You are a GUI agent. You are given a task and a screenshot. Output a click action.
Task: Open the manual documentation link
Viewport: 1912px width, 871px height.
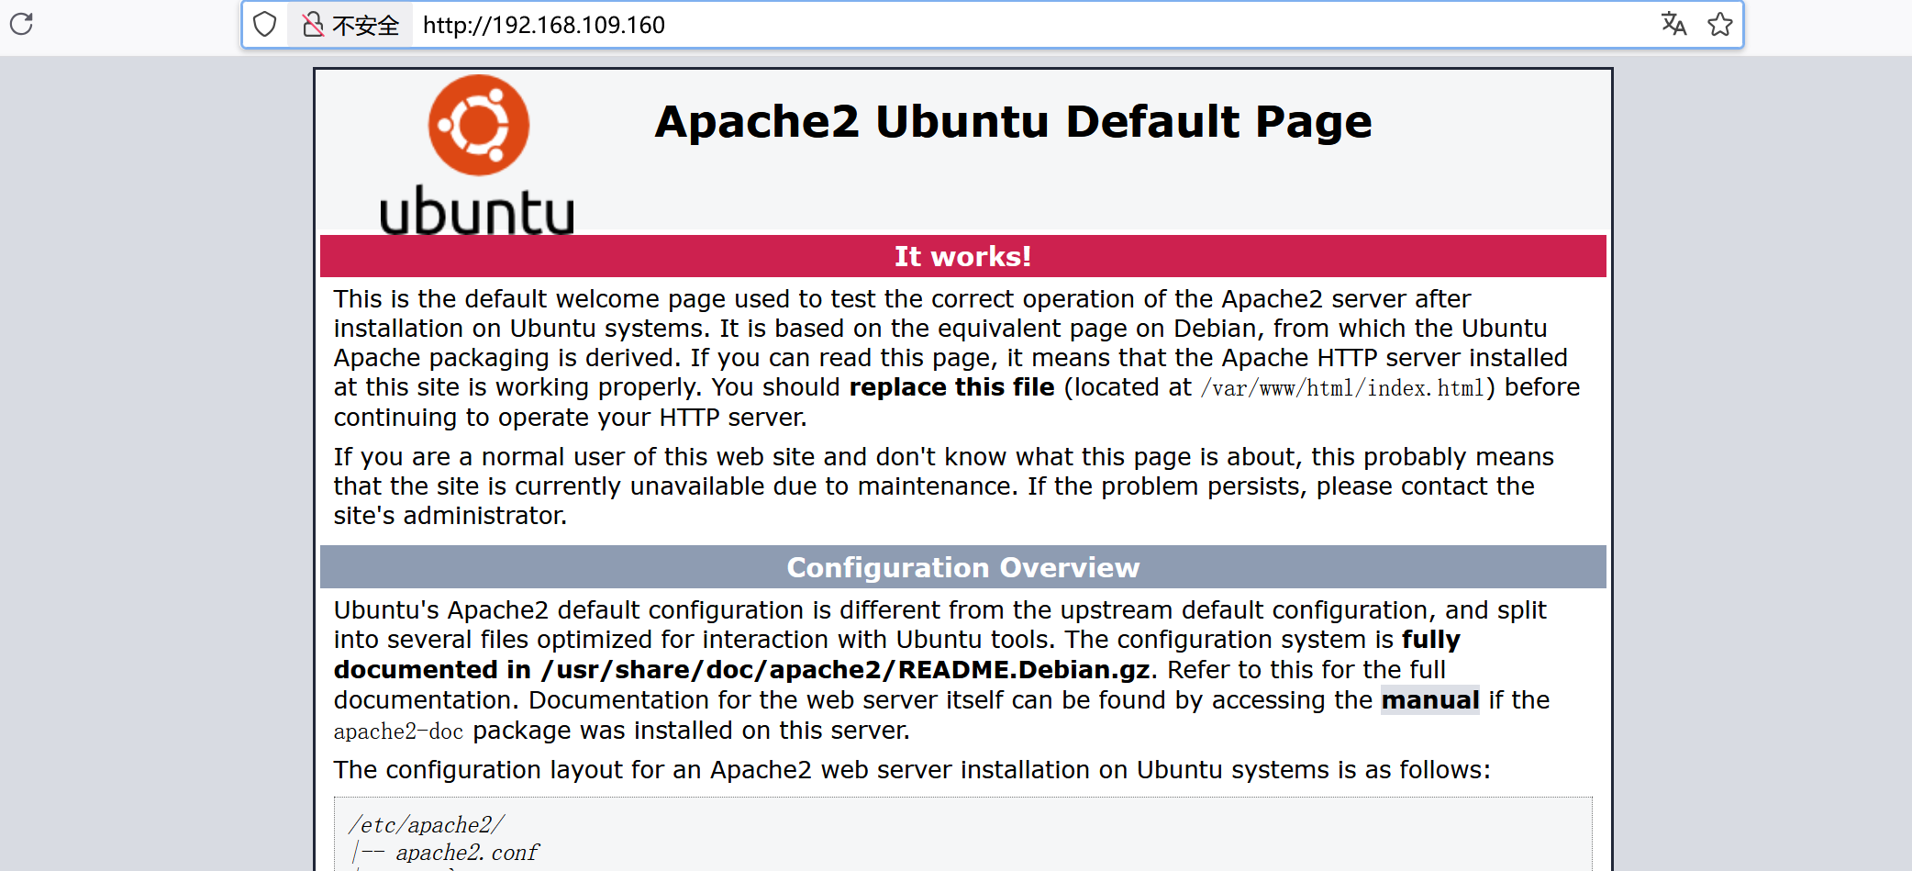click(1430, 700)
